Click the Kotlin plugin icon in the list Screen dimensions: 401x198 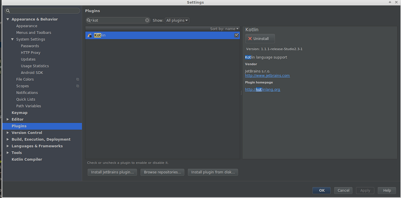(x=89, y=35)
